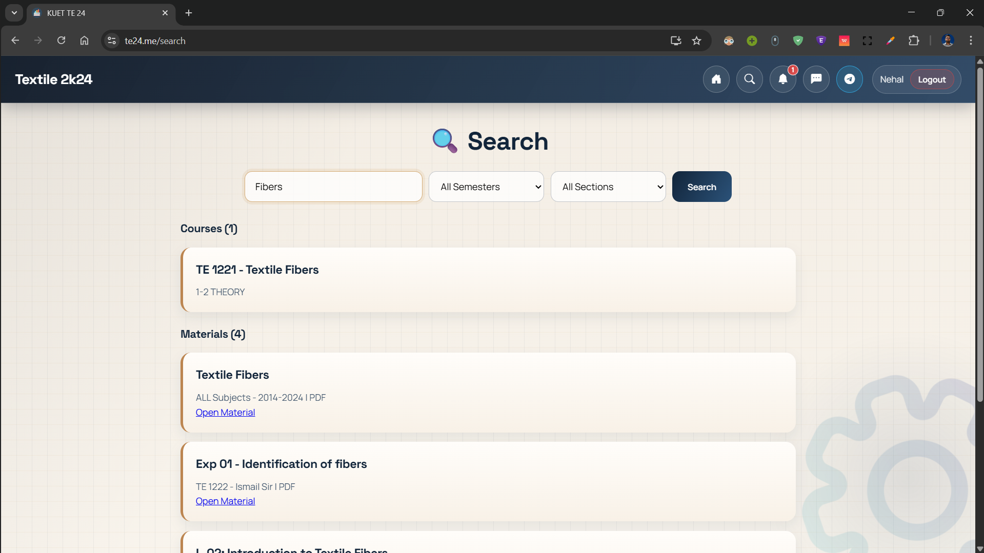Image resolution: width=984 pixels, height=553 pixels.
Task: Open the All Sections dropdown
Action: (608, 187)
